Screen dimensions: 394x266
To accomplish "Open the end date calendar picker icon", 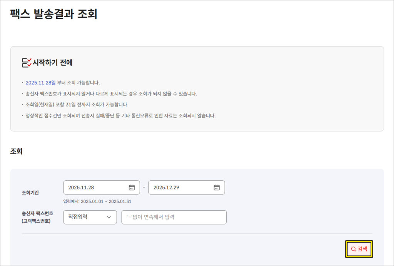I will [x=217, y=188].
